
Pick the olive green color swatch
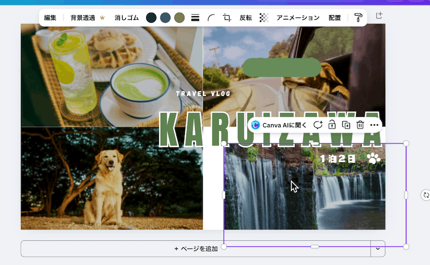coord(180,18)
